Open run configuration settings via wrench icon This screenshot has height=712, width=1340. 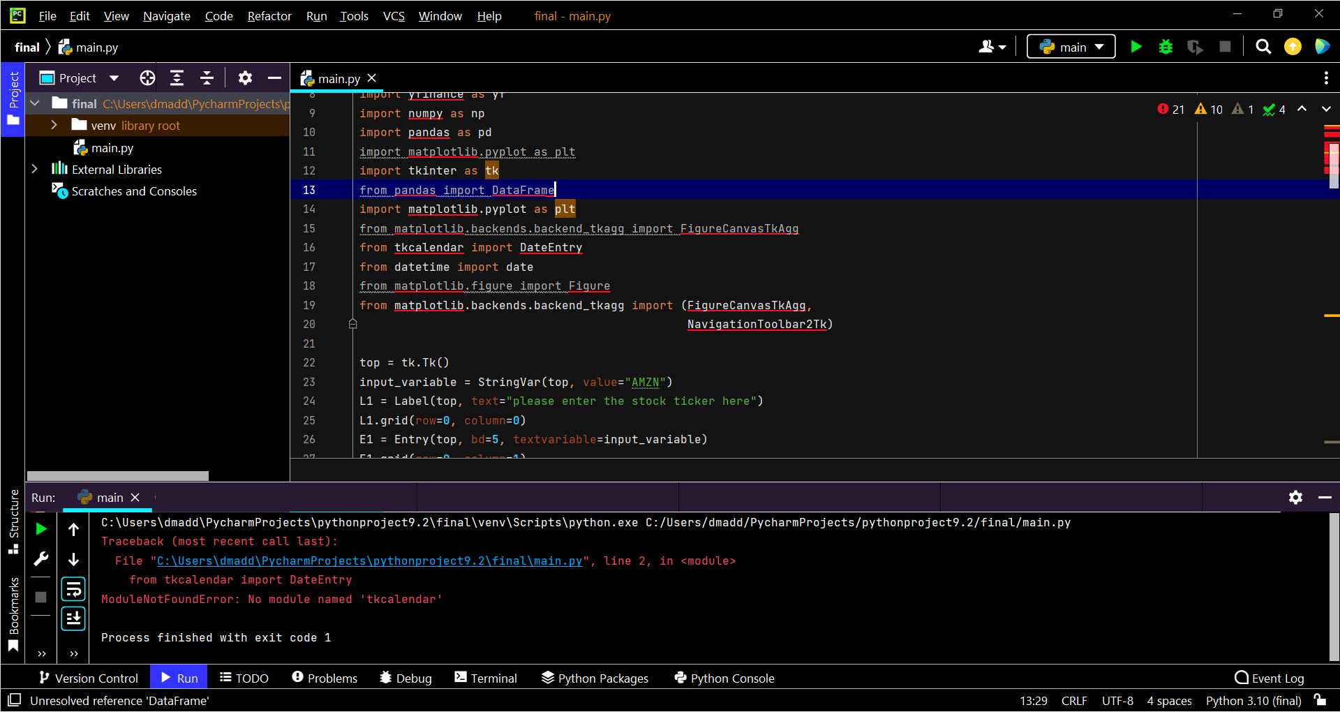tap(40, 558)
